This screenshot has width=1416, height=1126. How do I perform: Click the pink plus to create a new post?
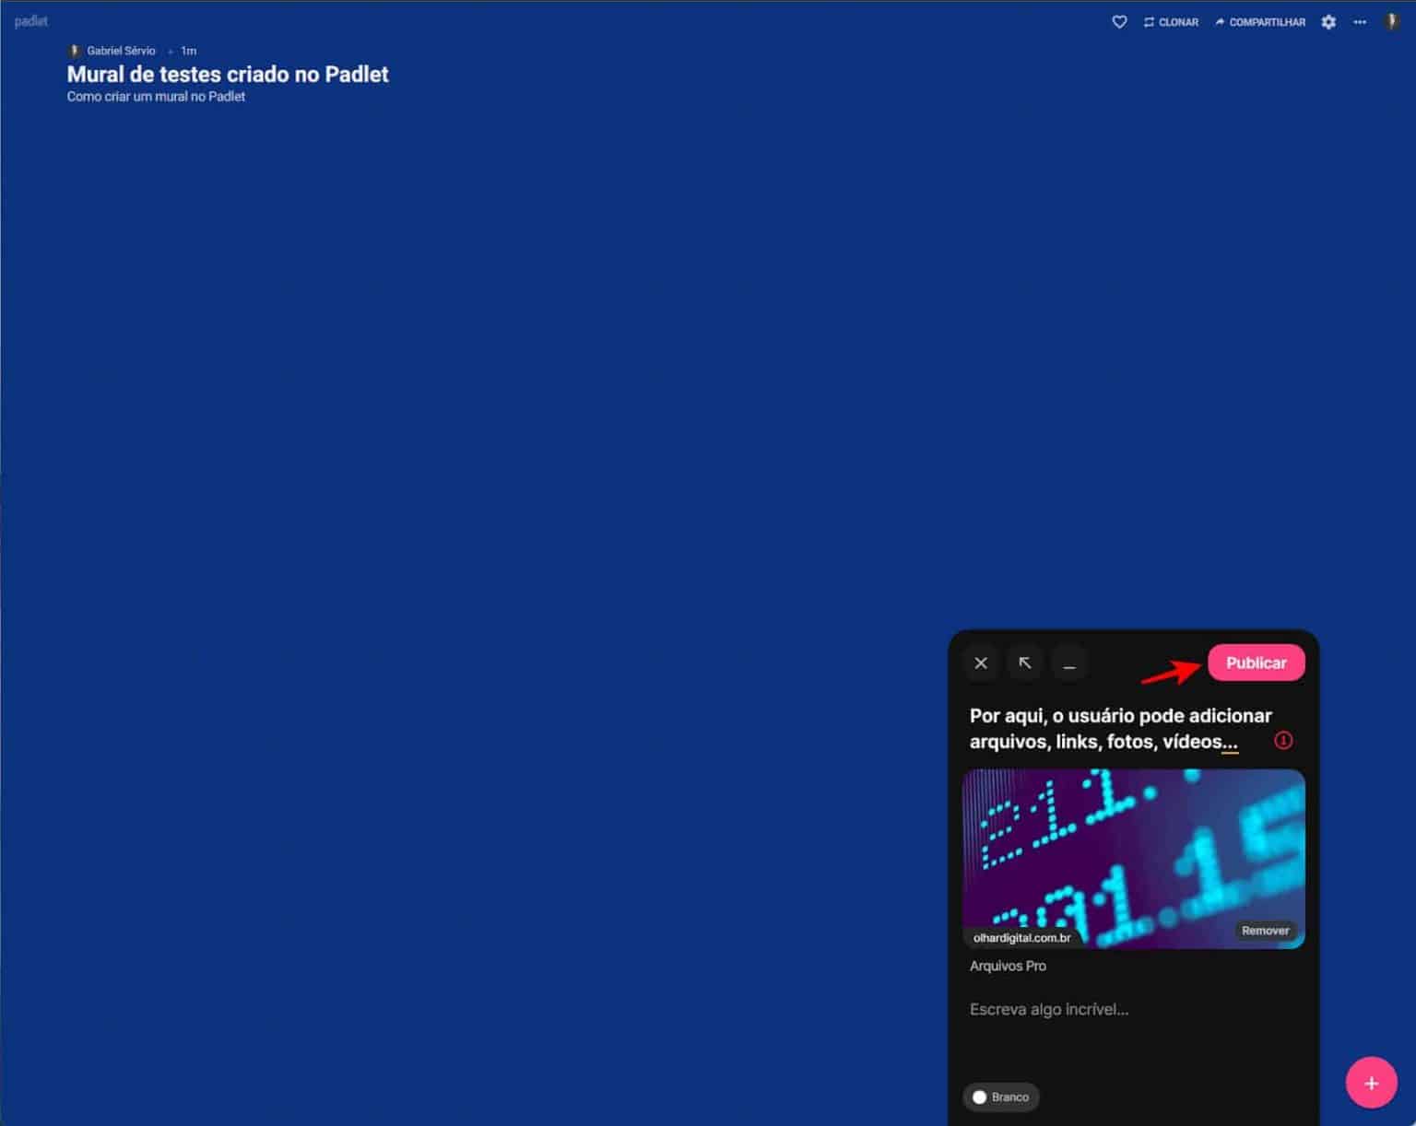point(1371,1083)
